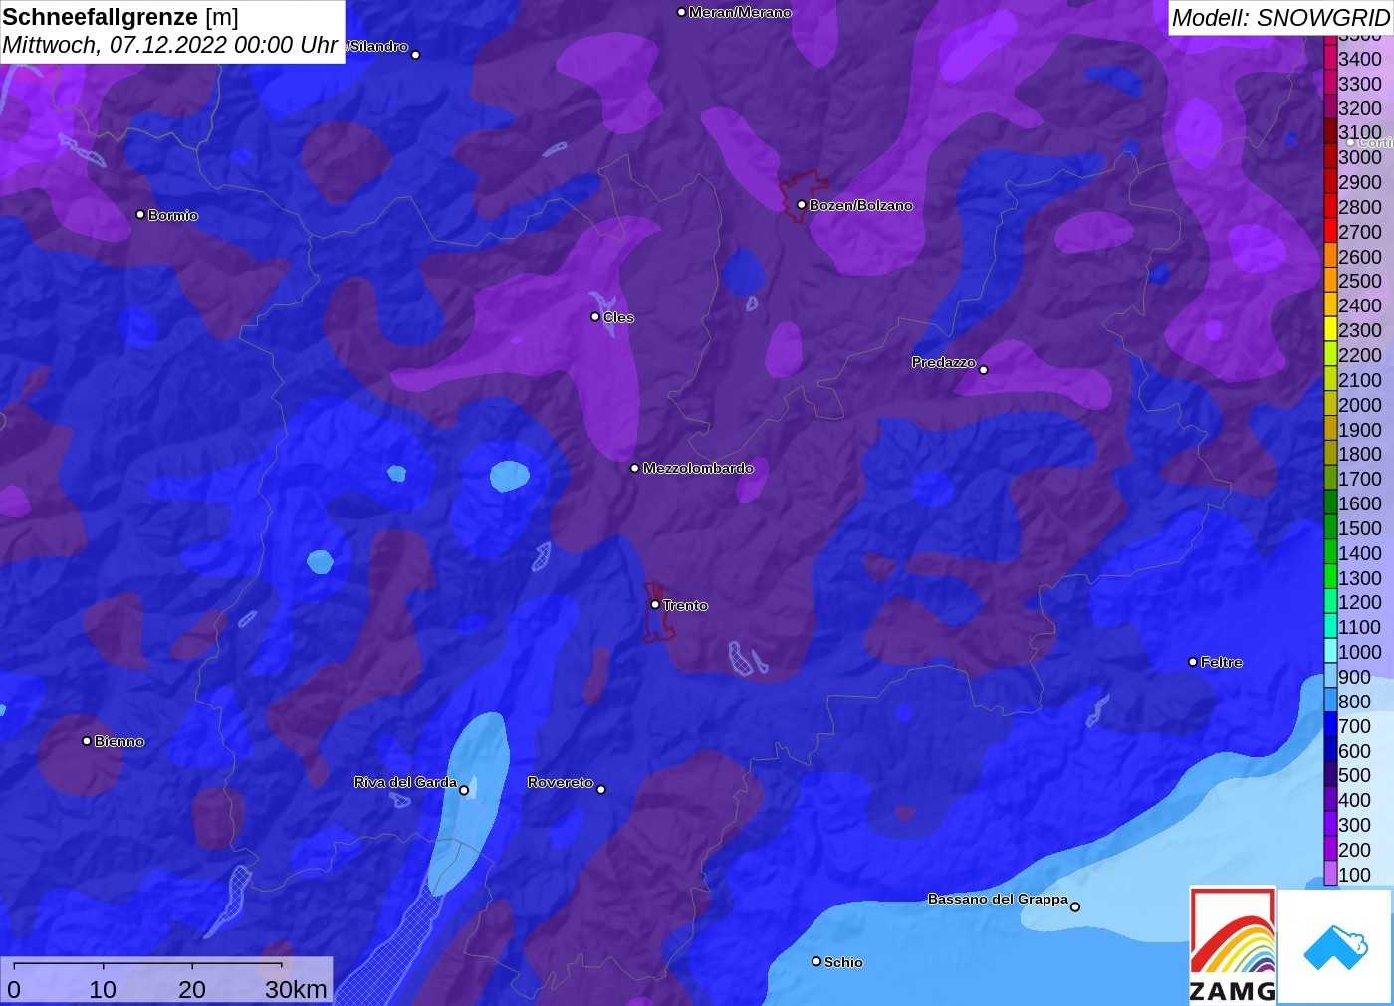This screenshot has width=1394, height=1006.
Task: Click the Modell: SNOWGRID label
Action: pos(1280,18)
